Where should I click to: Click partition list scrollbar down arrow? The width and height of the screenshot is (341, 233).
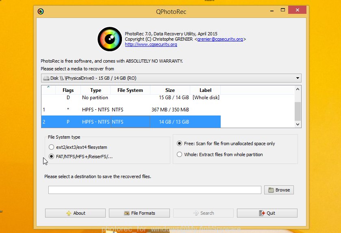[x=298, y=124]
